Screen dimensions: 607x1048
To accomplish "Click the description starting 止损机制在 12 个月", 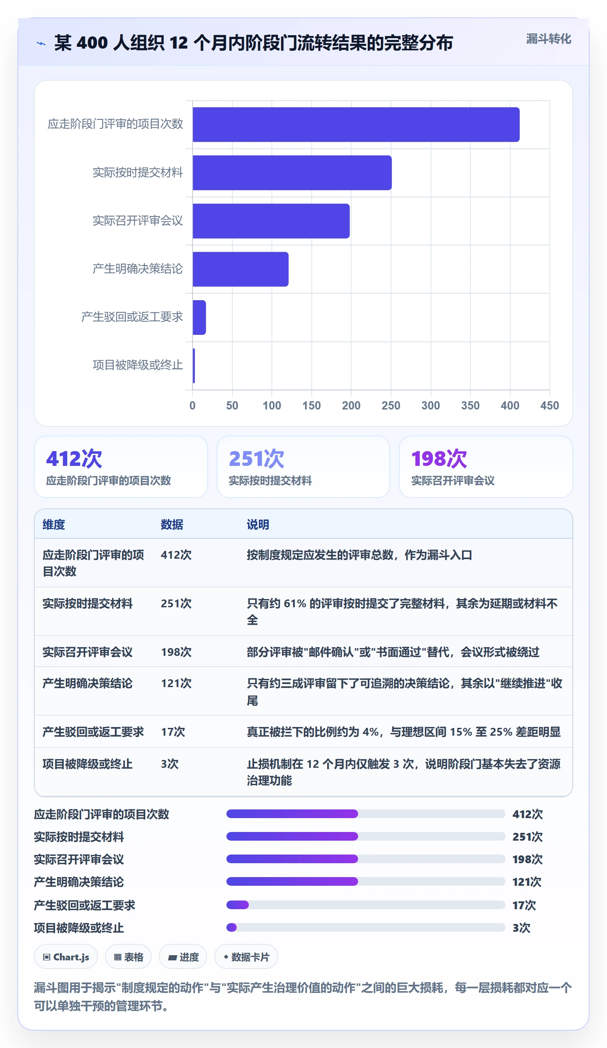I will coord(404,772).
